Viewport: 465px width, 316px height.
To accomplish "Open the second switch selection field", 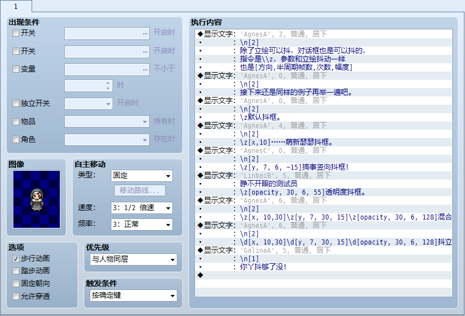I will 107,52.
